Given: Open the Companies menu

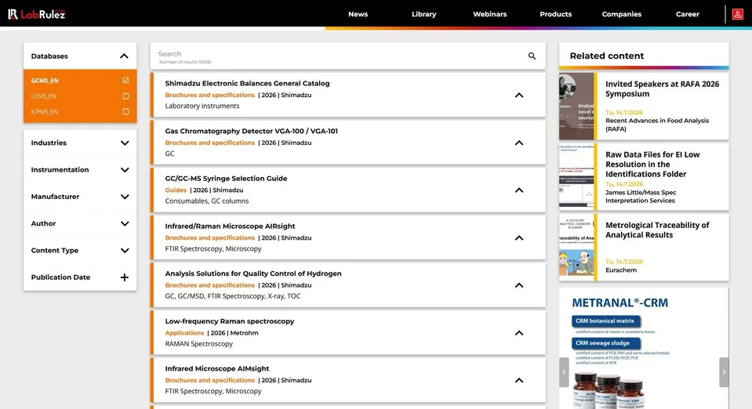Looking at the screenshot, I should (x=622, y=14).
